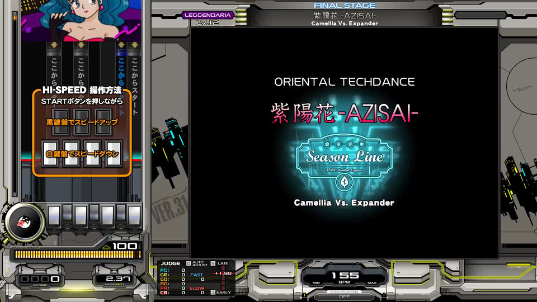Viewport: 537px width, 302px height.
Task: Click the blue ここからスタート lane text
Action: tap(121, 86)
